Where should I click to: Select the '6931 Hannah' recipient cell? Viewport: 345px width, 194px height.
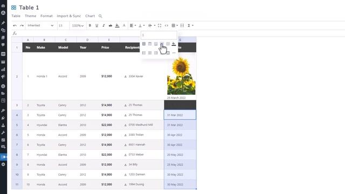(142, 145)
